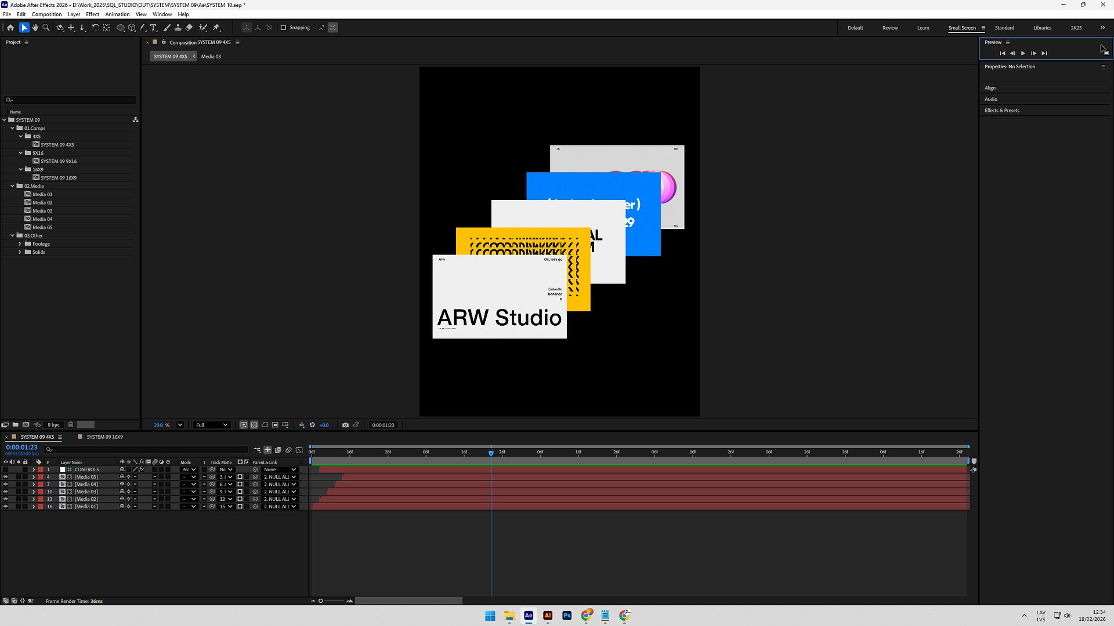Select the Pen tool

143,27
